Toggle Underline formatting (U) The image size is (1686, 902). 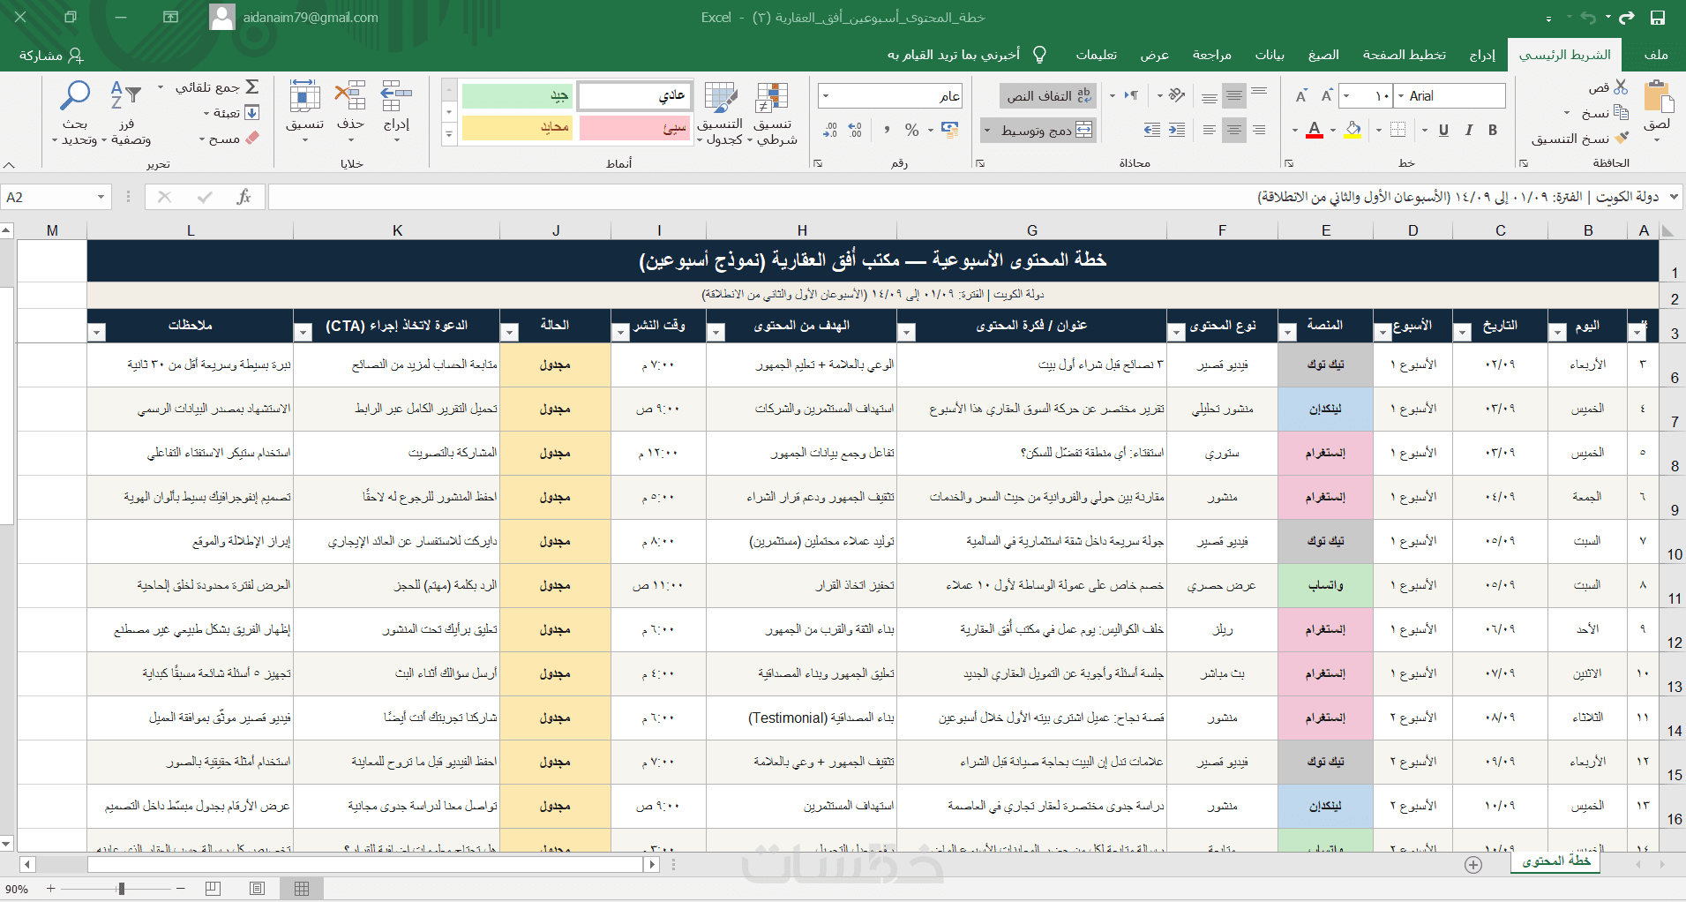(x=1443, y=130)
